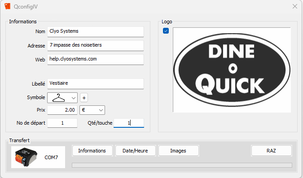This screenshot has height=178, width=303.
Task: Click the Adresse label text
Action: click(x=36, y=46)
